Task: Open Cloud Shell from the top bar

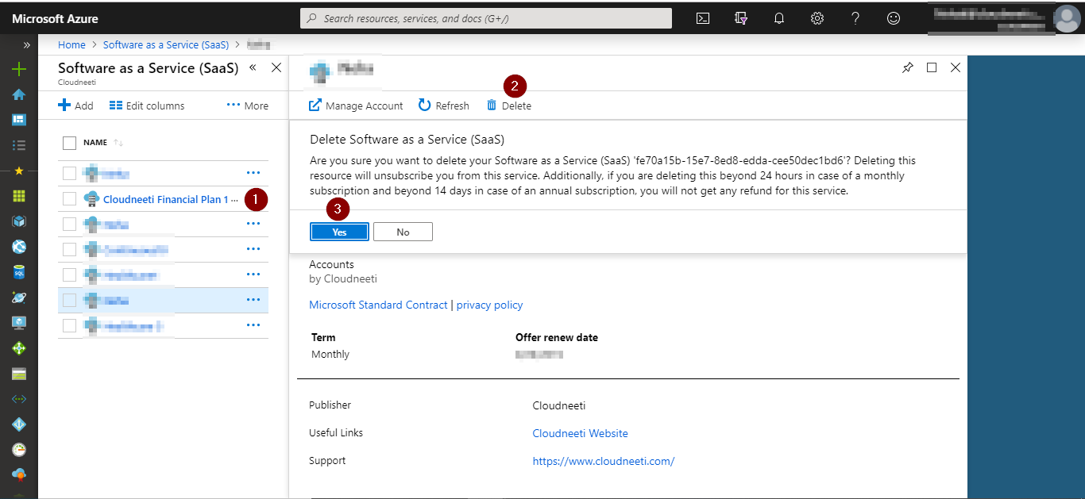Action: coord(703,18)
